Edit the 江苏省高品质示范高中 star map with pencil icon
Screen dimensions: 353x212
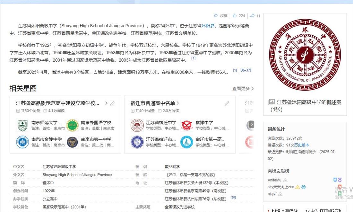(x=113, y=103)
